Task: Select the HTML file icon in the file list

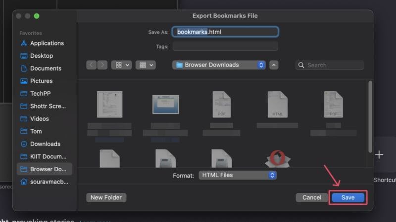Action: pos(278,105)
